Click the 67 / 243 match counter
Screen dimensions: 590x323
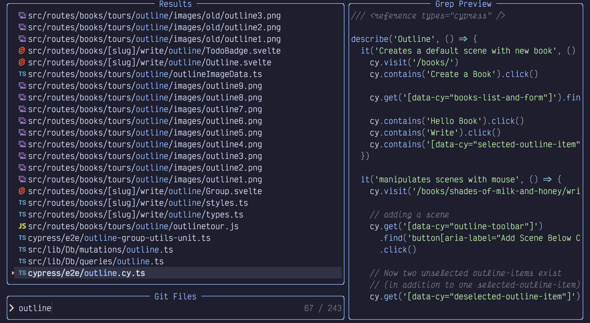[323, 308]
